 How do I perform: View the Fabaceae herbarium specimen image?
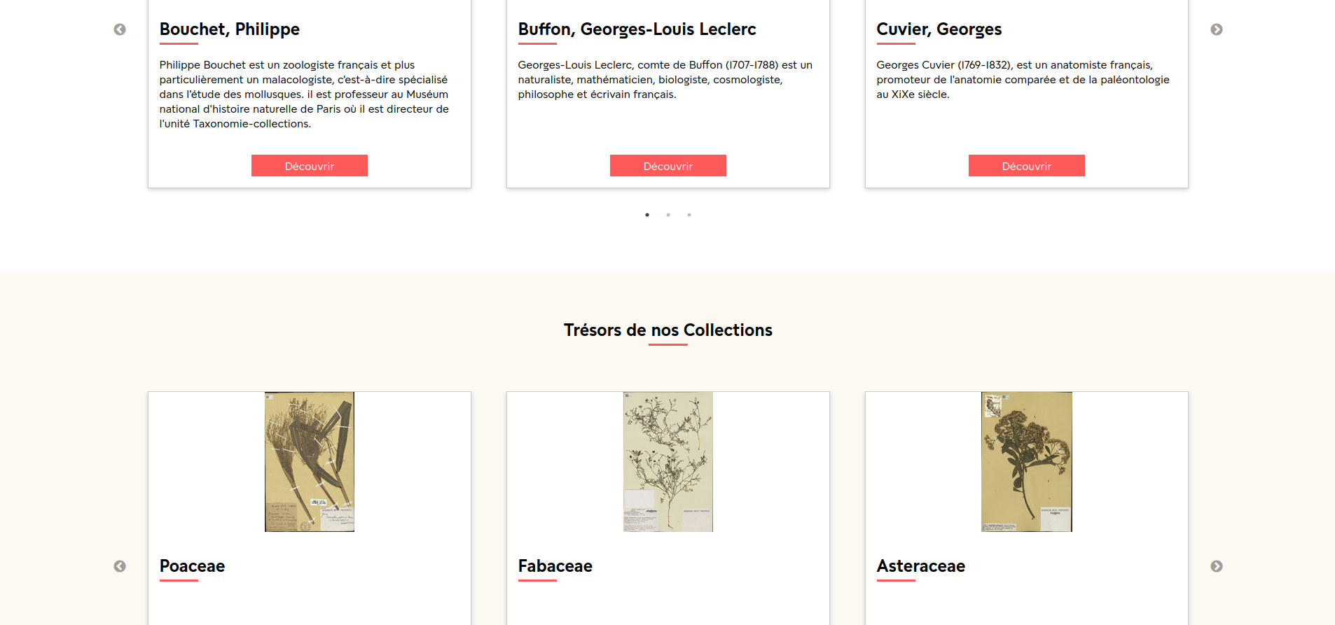(667, 462)
